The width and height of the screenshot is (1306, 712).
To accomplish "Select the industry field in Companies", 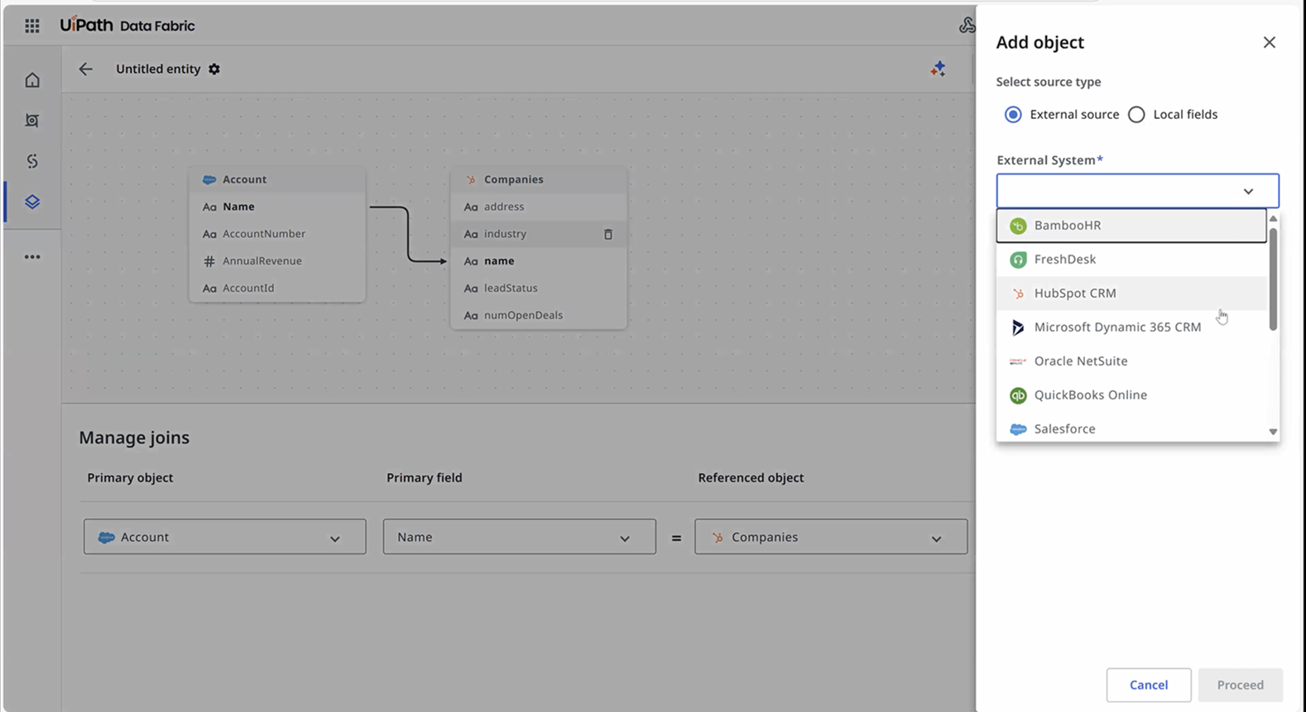I will pyautogui.click(x=539, y=234).
